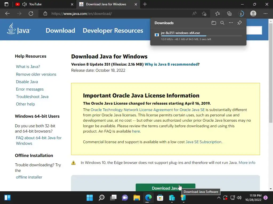This screenshot has width=273, height=204.
Task: Open the 'Disable Java' link
Action: tap(27, 82)
